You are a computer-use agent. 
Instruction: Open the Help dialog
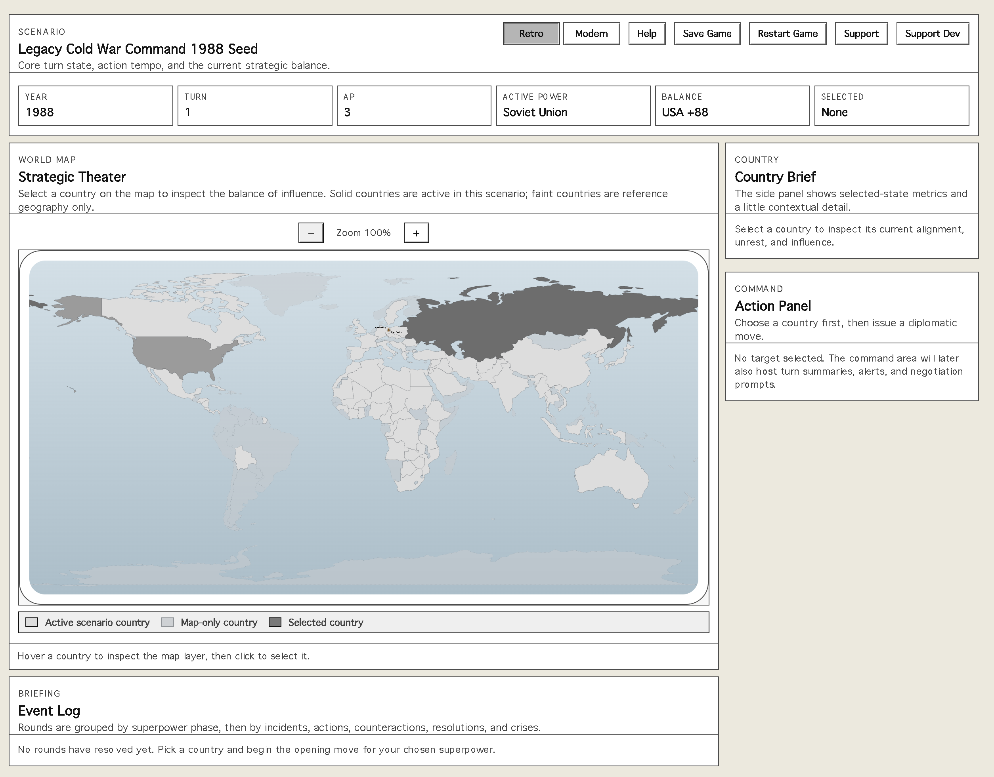(646, 34)
